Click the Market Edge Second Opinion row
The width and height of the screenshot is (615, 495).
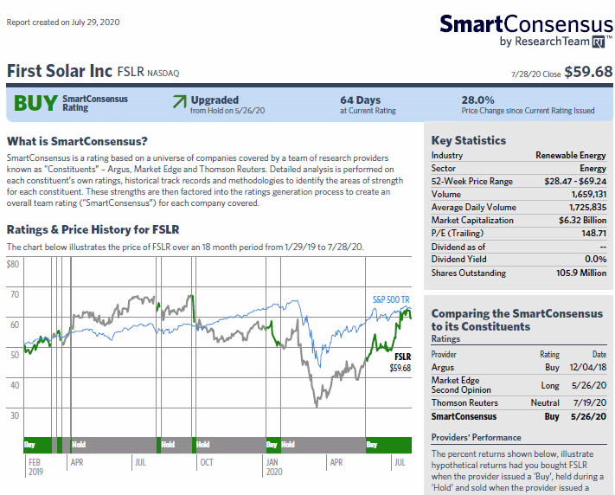[x=519, y=385]
